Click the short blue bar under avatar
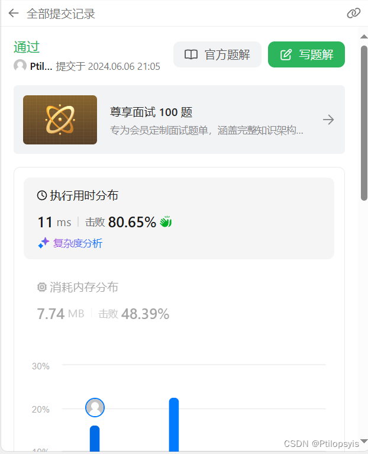The image size is (368, 454). coord(95,439)
